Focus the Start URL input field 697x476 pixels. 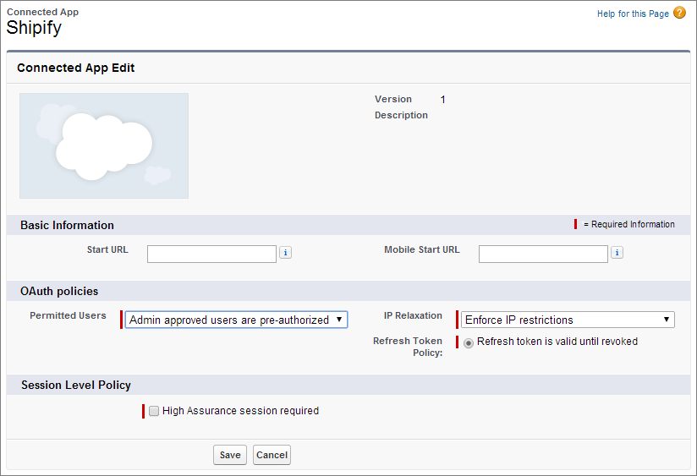(211, 254)
